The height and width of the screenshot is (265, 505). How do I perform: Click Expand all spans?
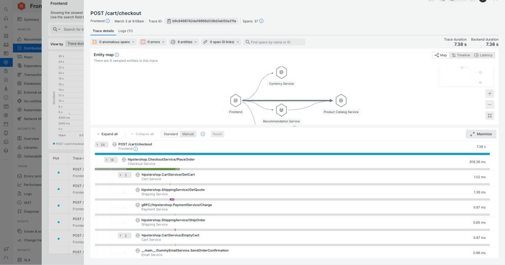click(107, 134)
